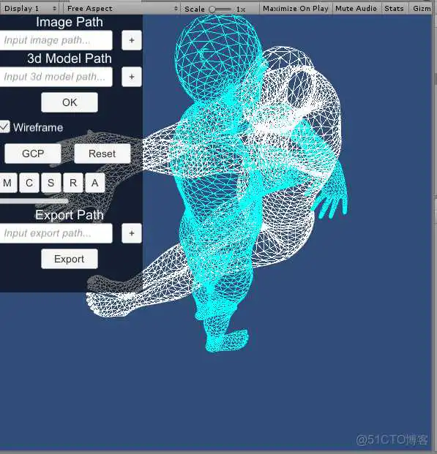This screenshot has width=437, height=454.
Task: Click the Reset button
Action: click(102, 154)
